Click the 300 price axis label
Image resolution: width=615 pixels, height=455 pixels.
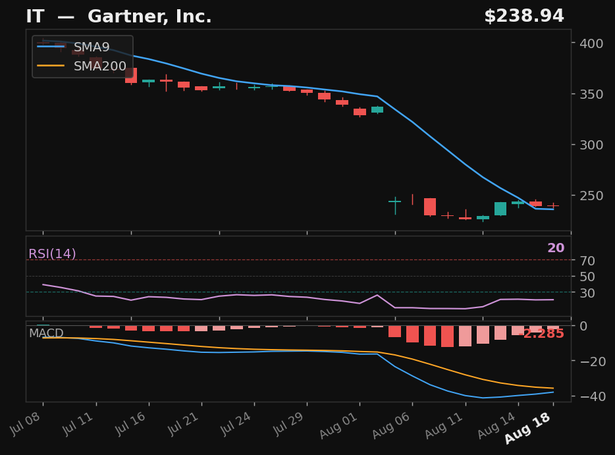click(x=591, y=145)
